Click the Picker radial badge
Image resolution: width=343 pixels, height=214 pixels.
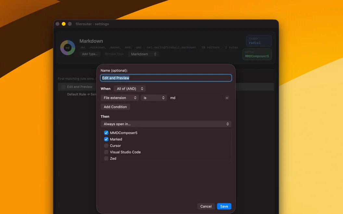point(259,41)
